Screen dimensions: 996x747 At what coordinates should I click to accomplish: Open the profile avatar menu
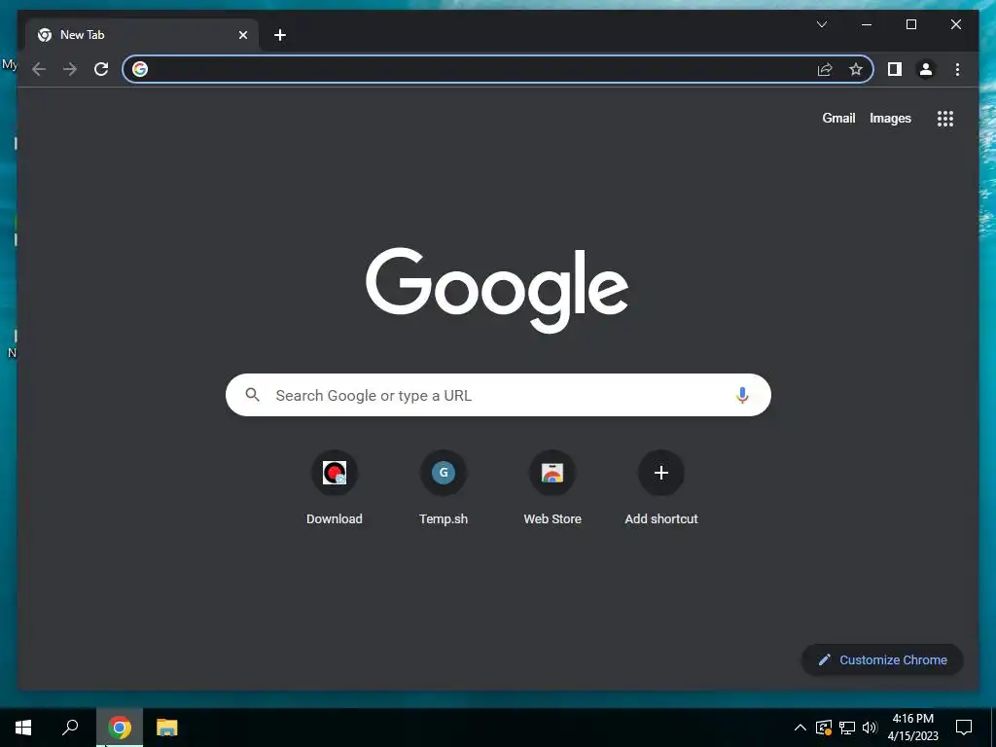[x=926, y=69]
